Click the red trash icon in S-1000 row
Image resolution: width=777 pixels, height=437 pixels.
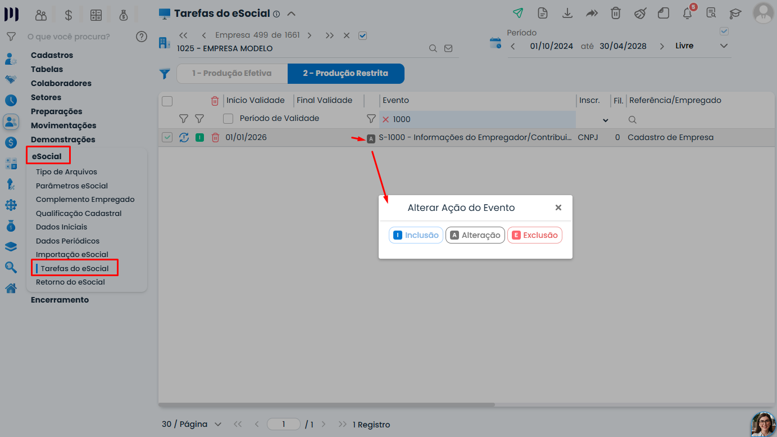pyautogui.click(x=215, y=137)
